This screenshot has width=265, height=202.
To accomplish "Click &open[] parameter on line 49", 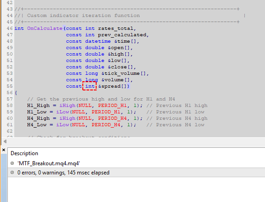I will click(x=119, y=48).
